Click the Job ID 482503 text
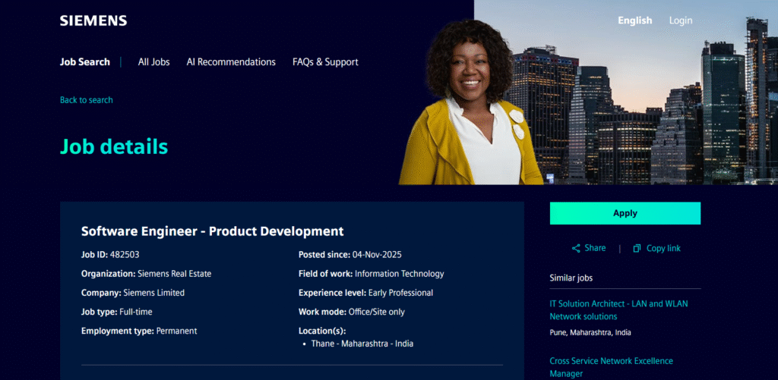778x380 pixels. (x=110, y=254)
